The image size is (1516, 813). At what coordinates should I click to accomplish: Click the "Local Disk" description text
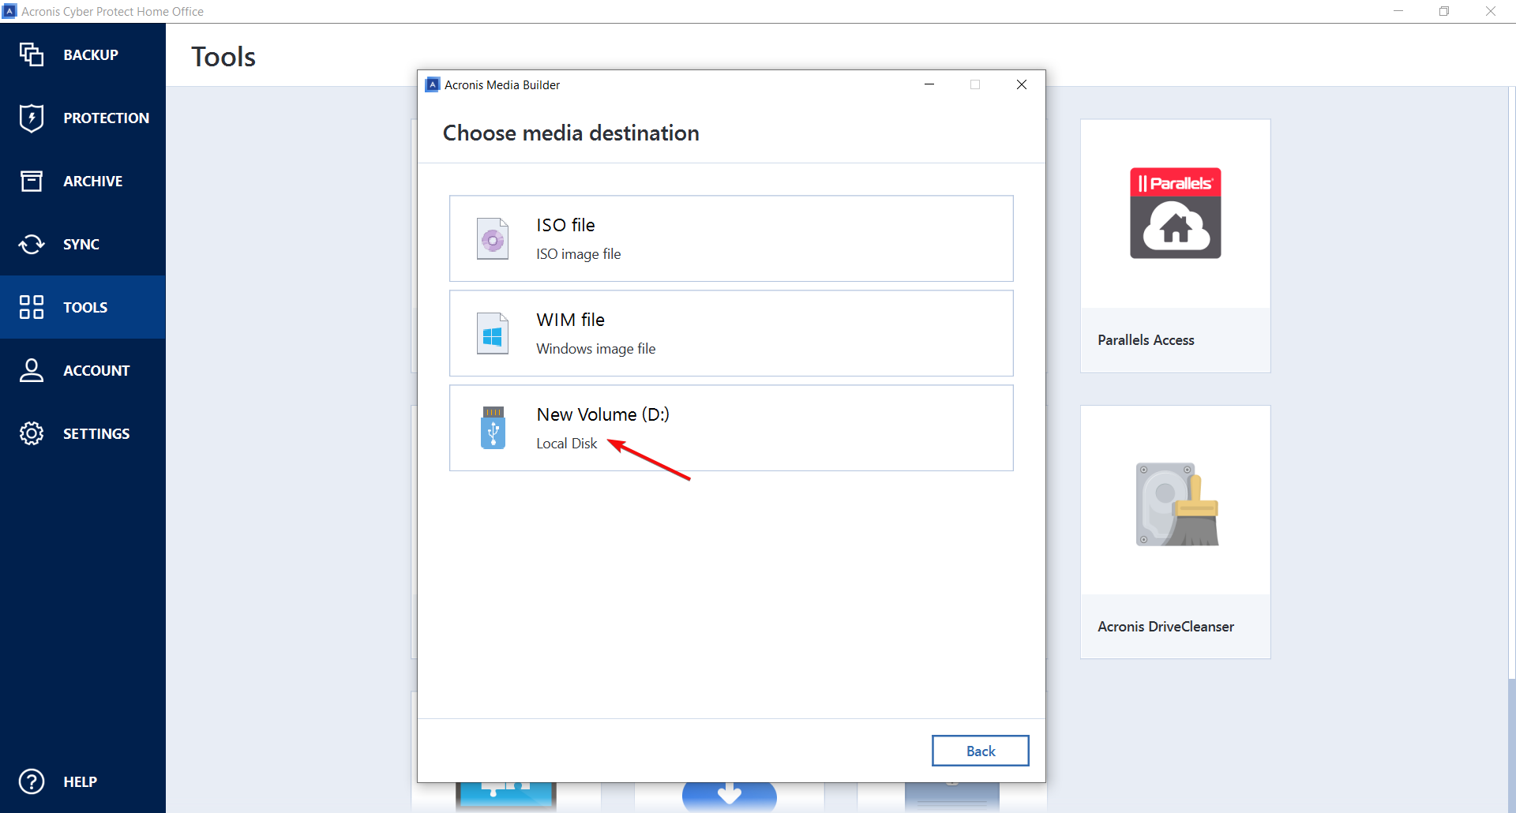pos(567,444)
